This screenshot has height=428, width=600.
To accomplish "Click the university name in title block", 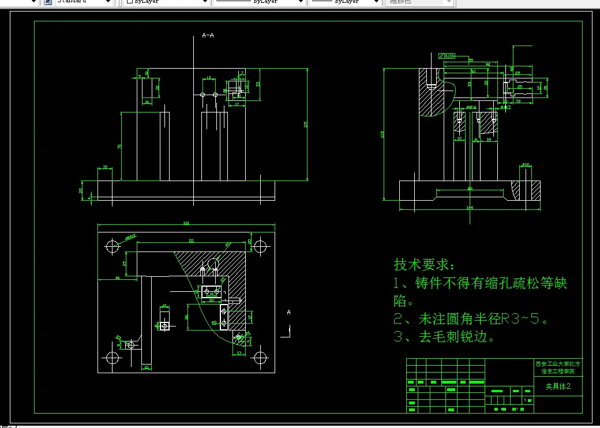I will [x=557, y=367].
